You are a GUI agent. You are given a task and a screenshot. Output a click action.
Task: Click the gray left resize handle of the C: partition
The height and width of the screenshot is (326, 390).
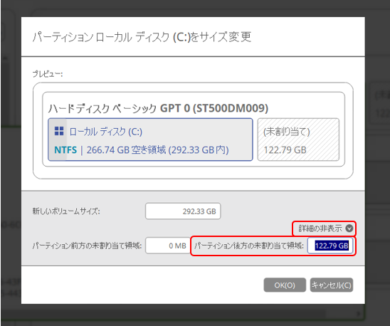click(x=58, y=140)
